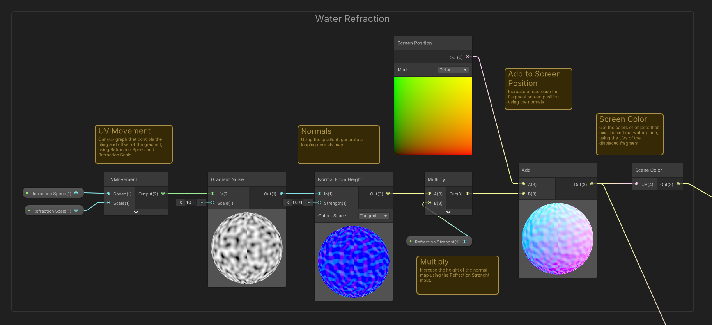
Task: Click the Screen Color sticky note
Action: click(x=630, y=134)
